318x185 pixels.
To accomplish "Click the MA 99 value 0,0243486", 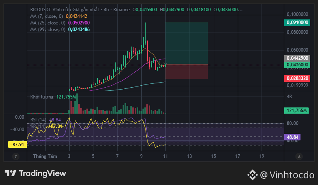I will 79,29.
